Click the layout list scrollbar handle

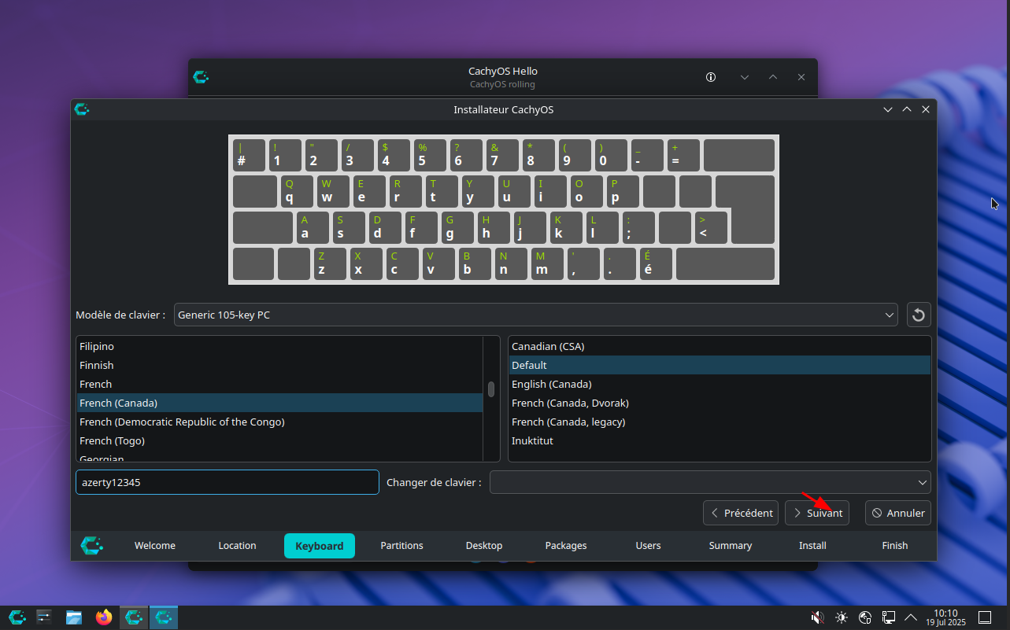pos(491,389)
